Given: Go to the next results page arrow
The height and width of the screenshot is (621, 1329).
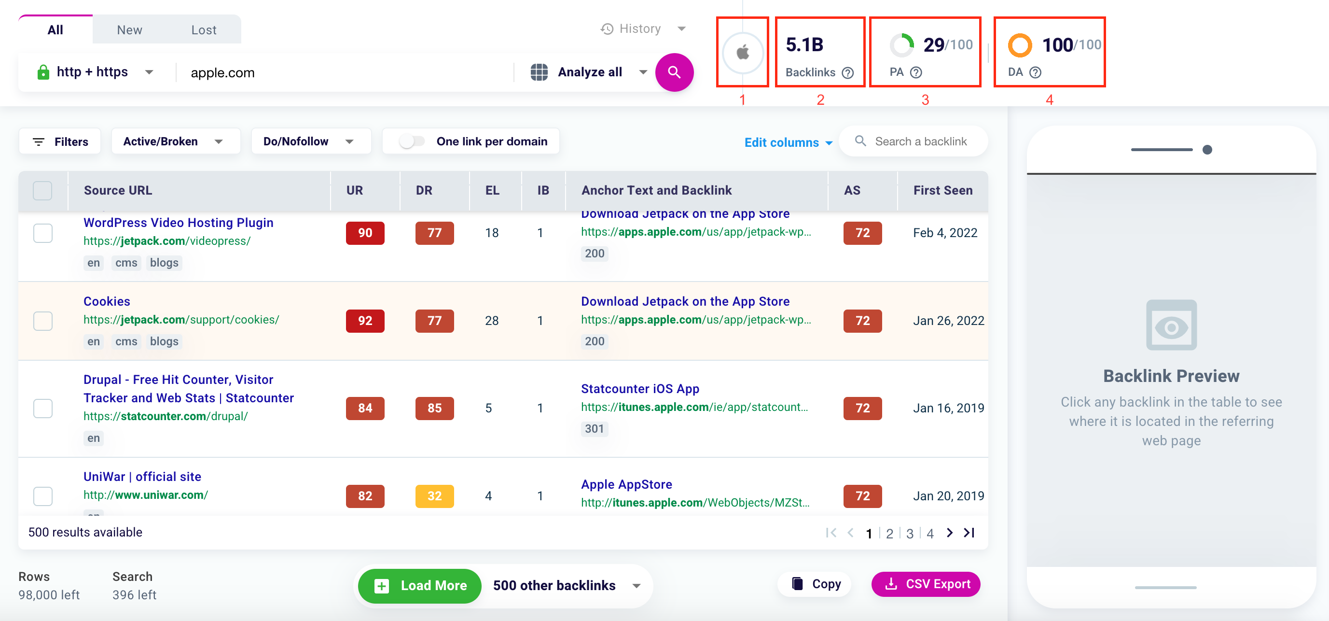Looking at the screenshot, I should pos(949,532).
